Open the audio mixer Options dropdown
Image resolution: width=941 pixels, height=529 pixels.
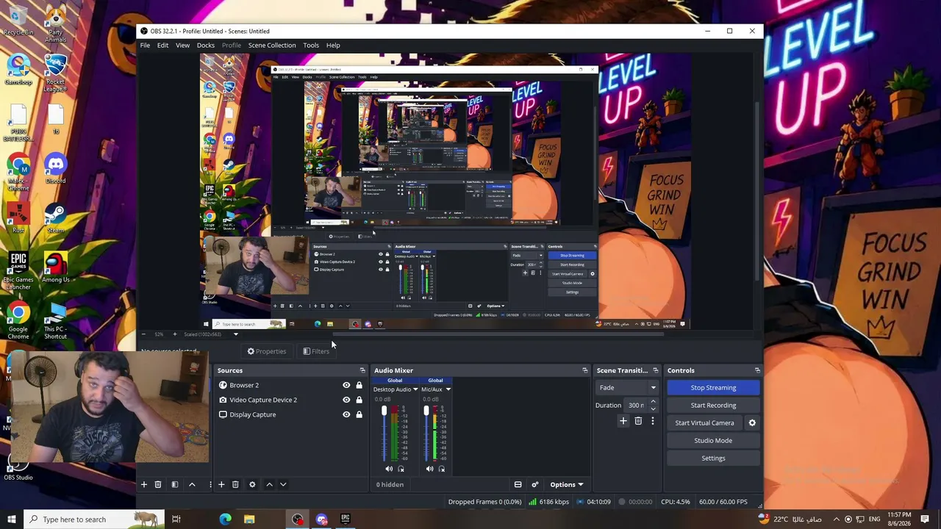point(566,484)
